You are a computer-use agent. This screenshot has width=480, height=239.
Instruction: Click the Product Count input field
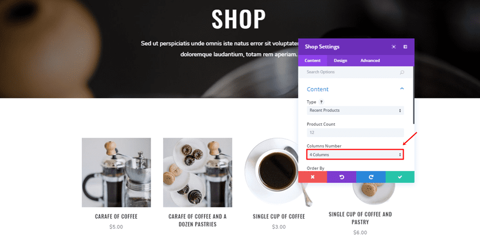pos(355,133)
